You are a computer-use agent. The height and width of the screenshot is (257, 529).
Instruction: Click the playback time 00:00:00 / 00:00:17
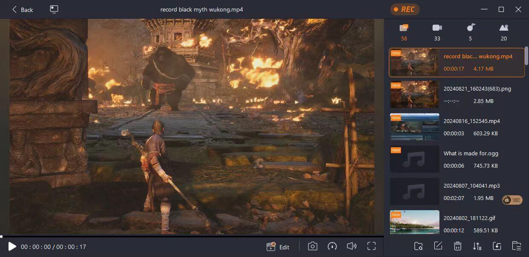[x=53, y=247]
